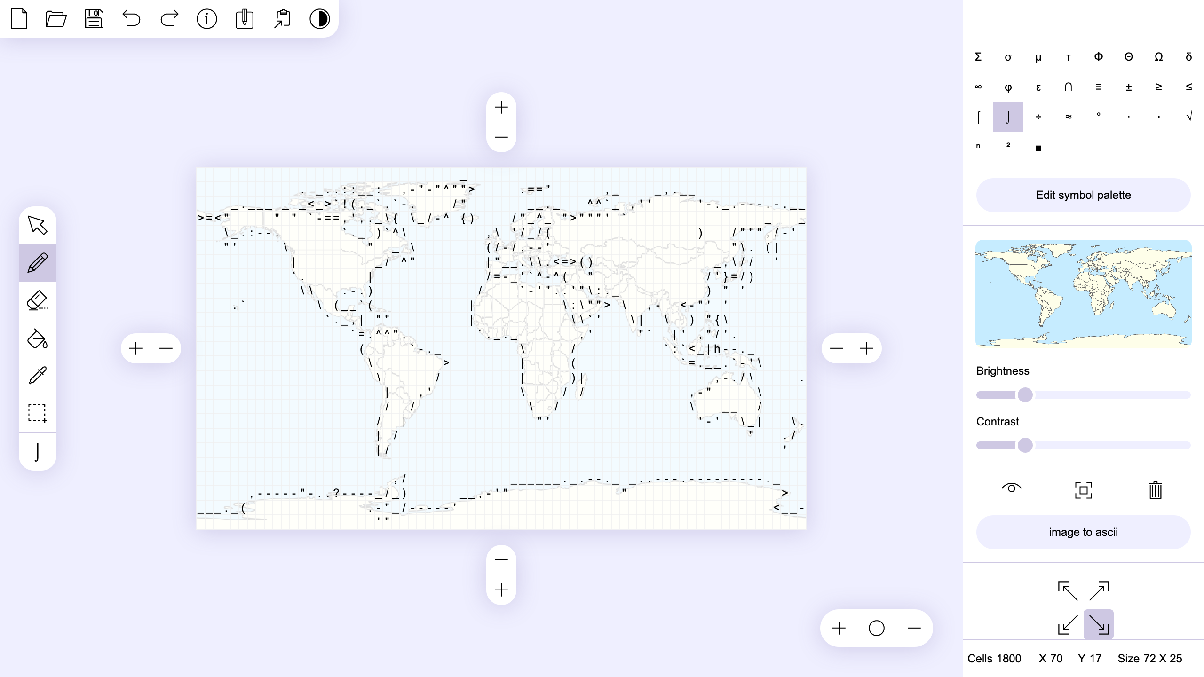Toggle image visibility with eye icon
Image resolution: width=1204 pixels, height=677 pixels.
click(1011, 488)
